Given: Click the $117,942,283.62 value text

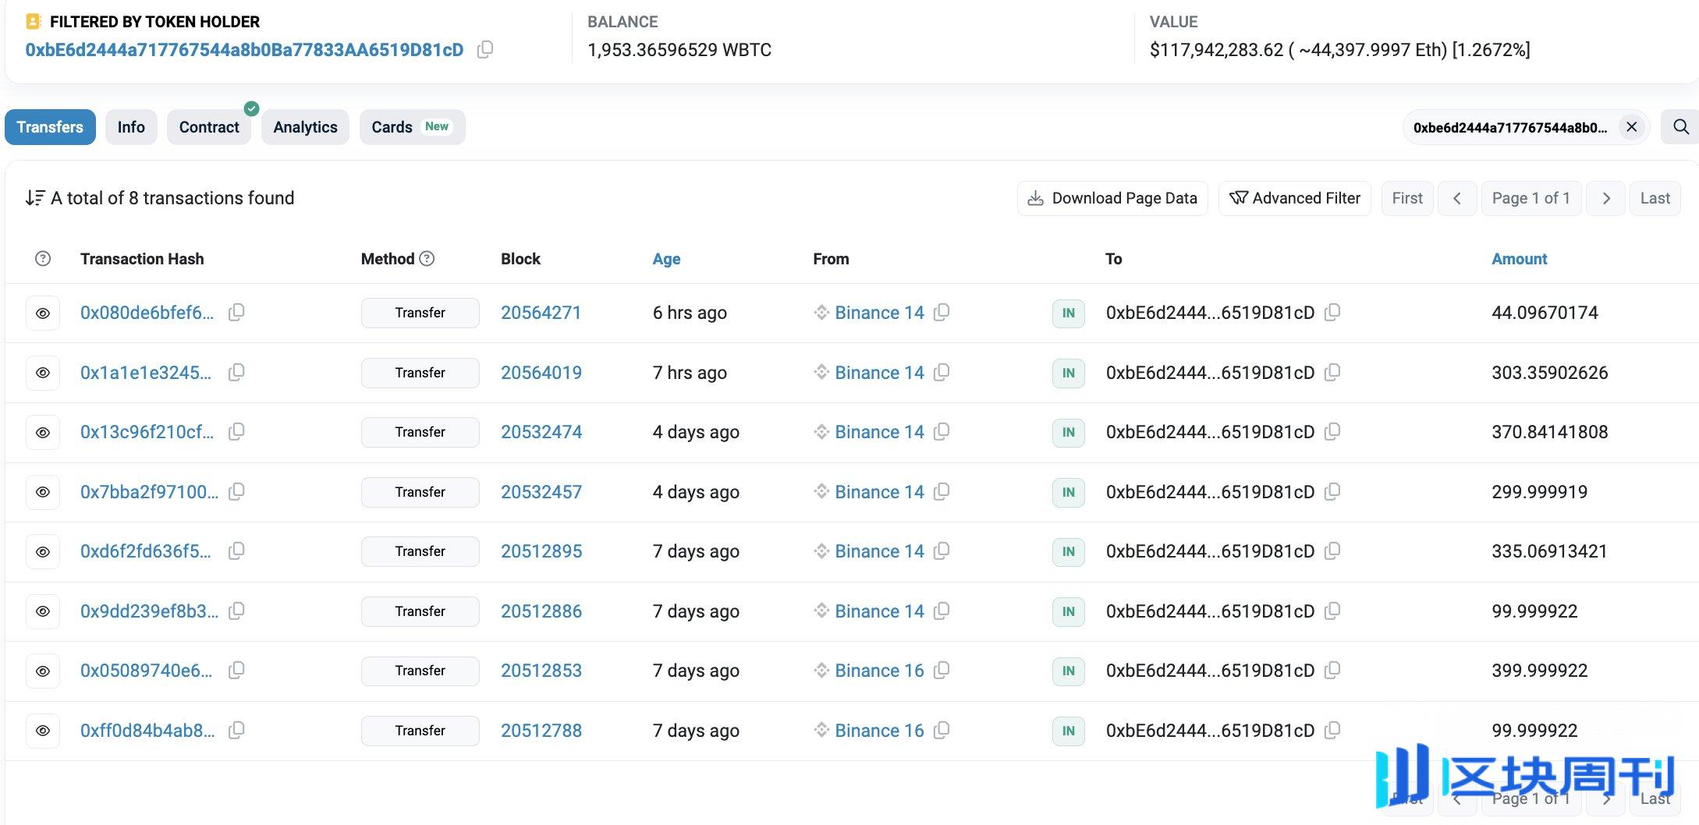Looking at the screenshot, I should (1216, 50).
